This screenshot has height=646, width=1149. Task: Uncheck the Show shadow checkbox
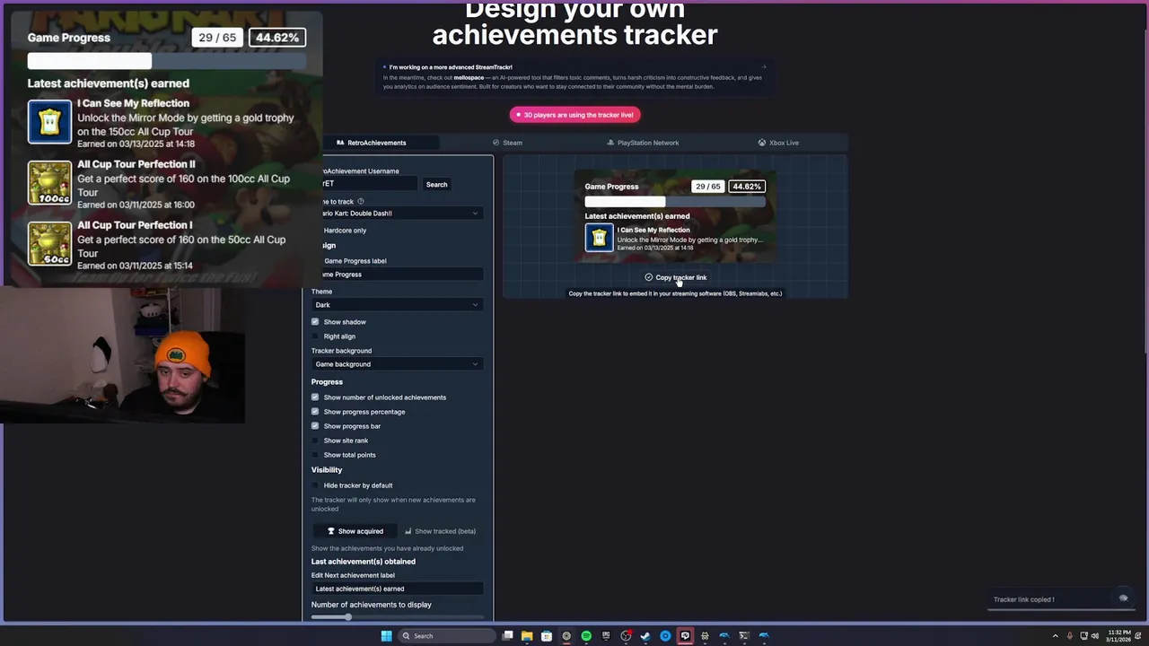coord(315,322)
